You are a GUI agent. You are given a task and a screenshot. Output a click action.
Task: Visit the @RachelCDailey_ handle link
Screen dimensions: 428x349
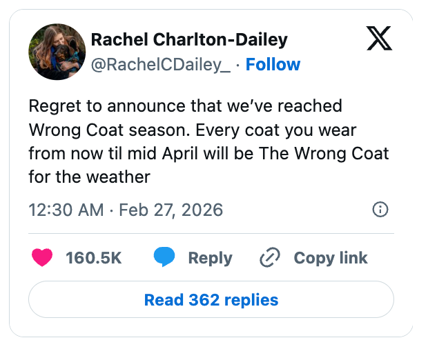click(162, 64)
